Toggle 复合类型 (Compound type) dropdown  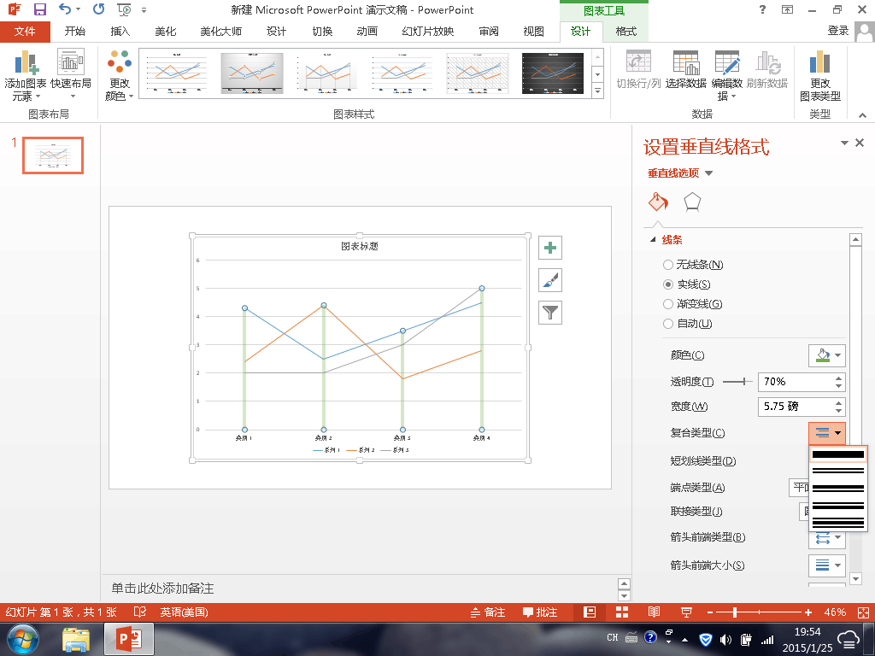point(827,433)
